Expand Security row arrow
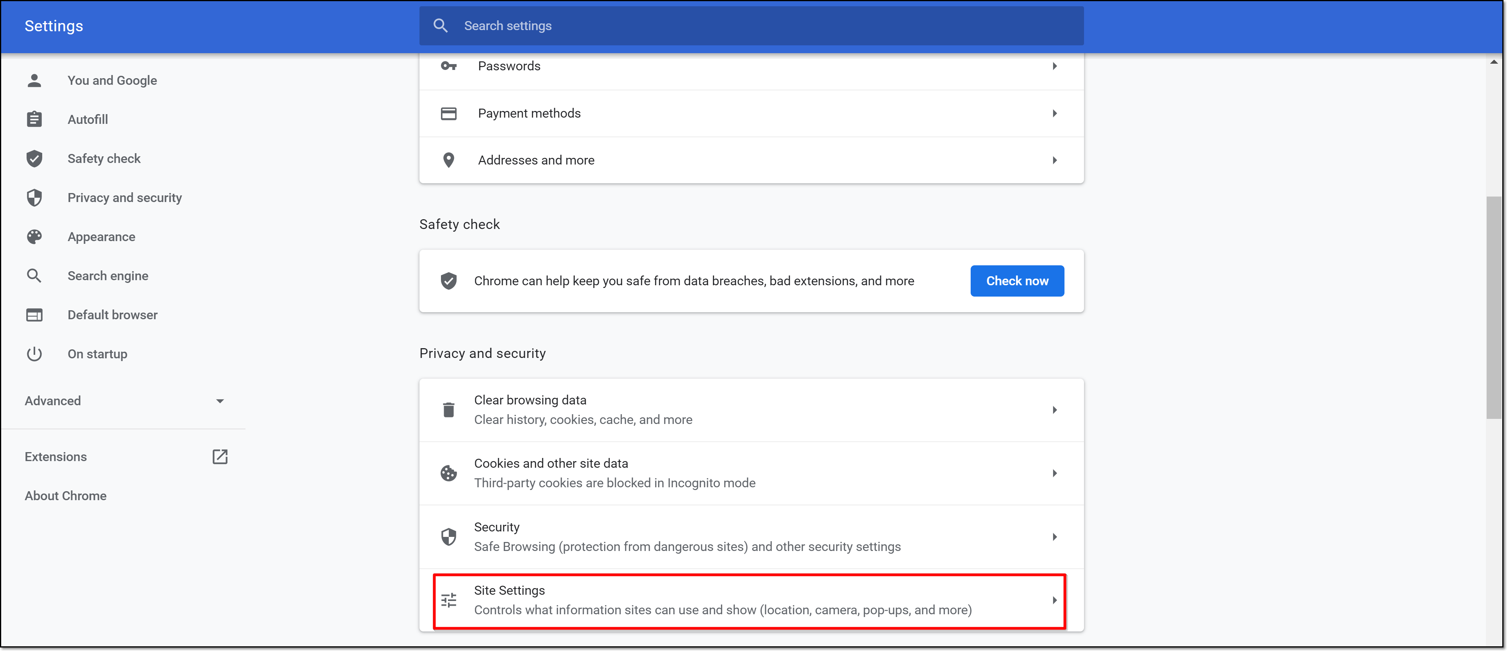Viewport: 1507px width, 651px height. pos(1054,537)
